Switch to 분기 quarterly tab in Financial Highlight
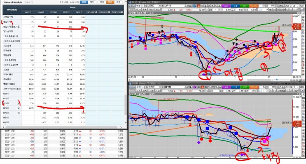Image resolution: width=306 pixels, height=164 pixels. click(118, 2)
